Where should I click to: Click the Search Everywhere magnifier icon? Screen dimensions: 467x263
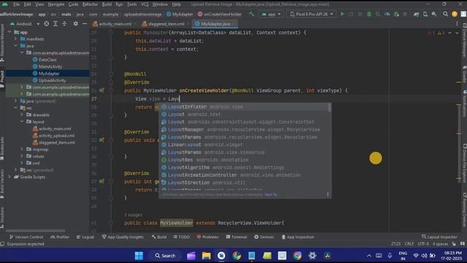point(445,14)
